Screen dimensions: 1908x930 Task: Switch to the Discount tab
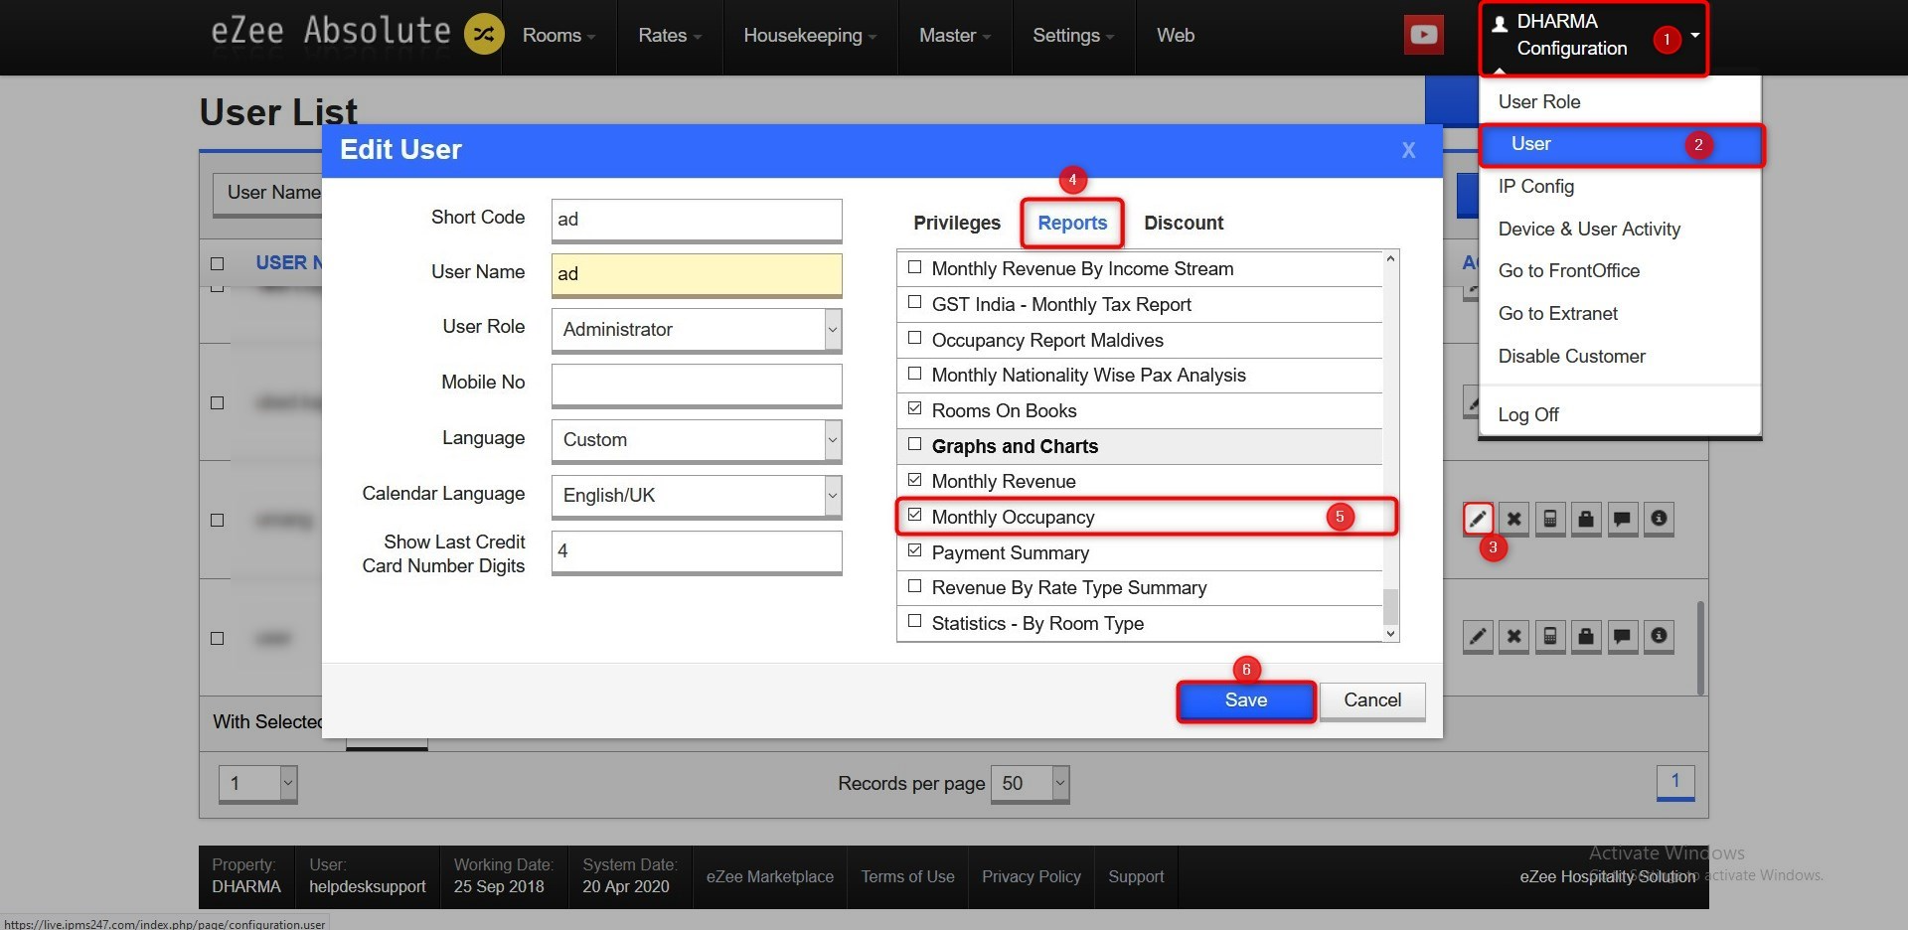click(1184, 223)
